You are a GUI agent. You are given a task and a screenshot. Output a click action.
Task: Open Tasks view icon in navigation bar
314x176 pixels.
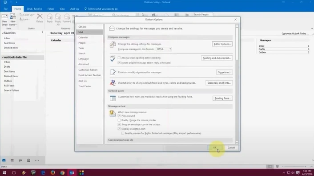pos(28,160)
